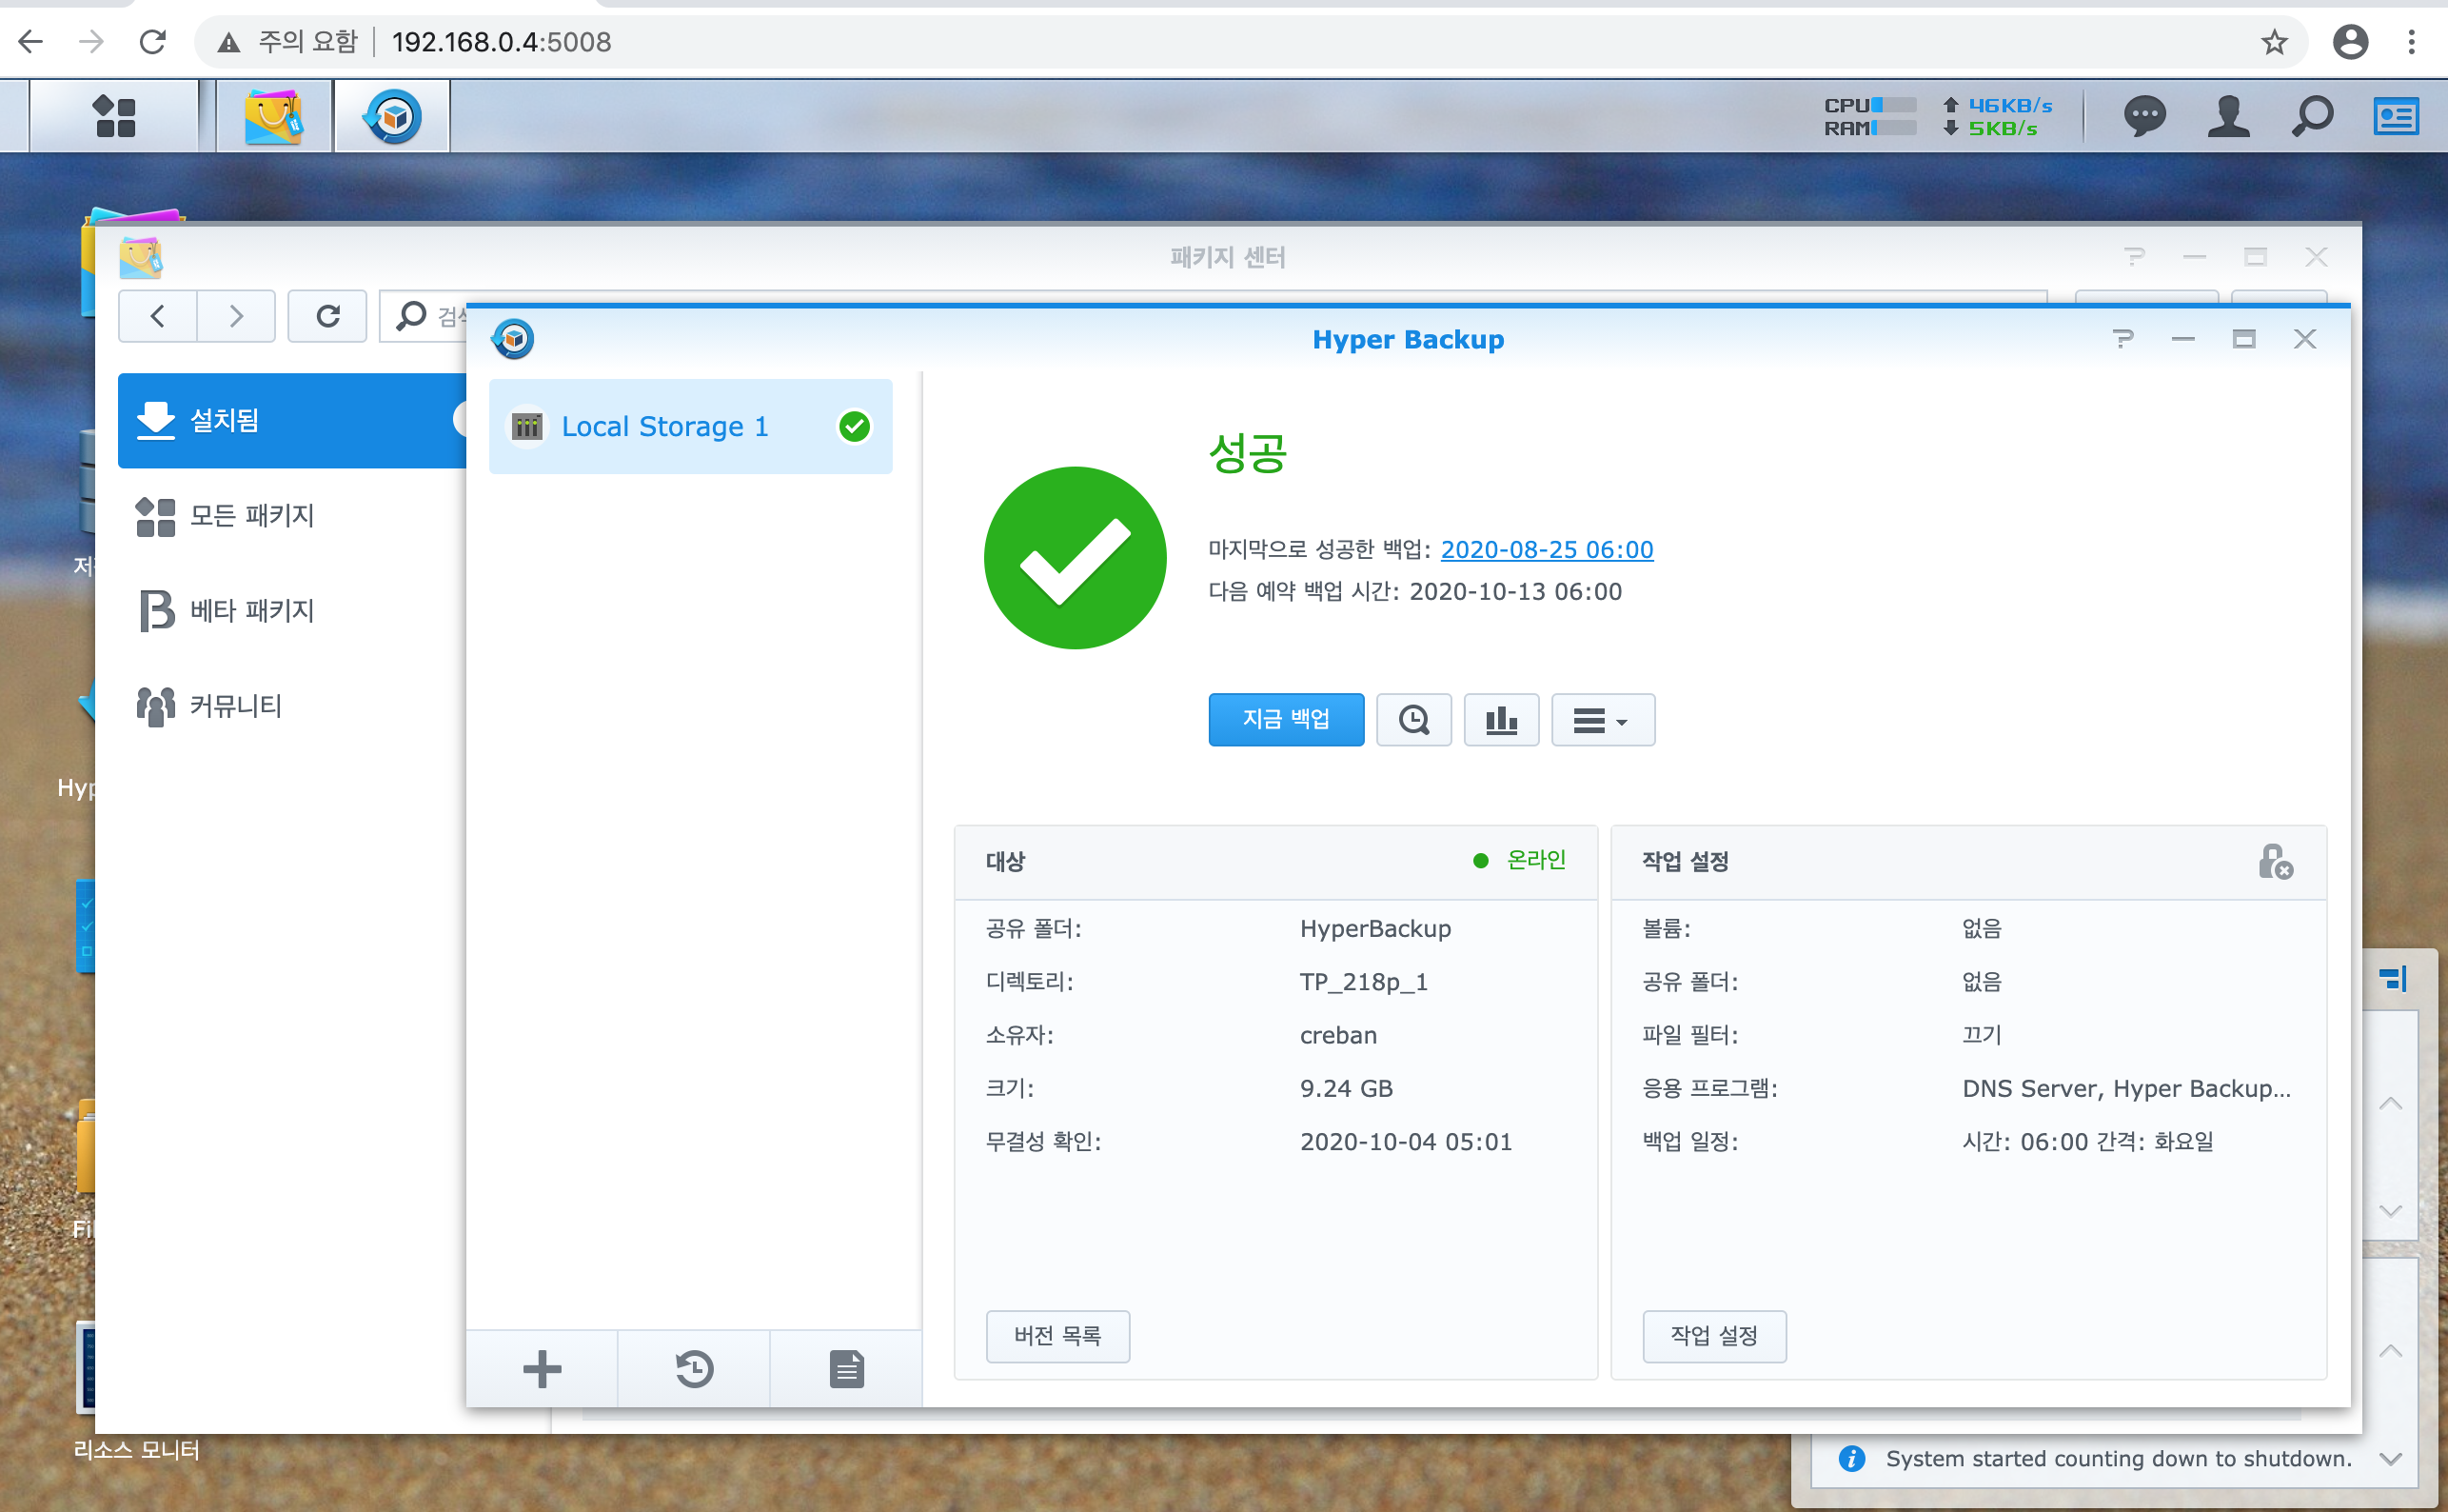Image resolution: width=2448 pixels, height=1512 pixels.
Task: Click the encryption lock icon in 작업 설정
Action: (2275, 862)
